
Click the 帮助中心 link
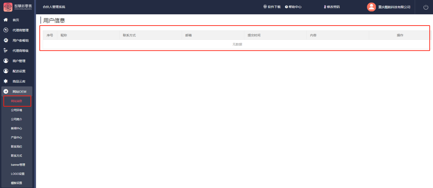click(x=295, y=7)
